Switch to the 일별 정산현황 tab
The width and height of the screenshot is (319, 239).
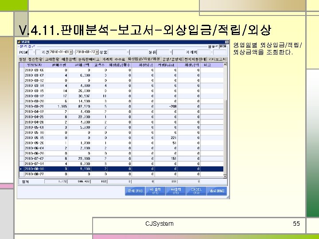[x=31, y=59]
